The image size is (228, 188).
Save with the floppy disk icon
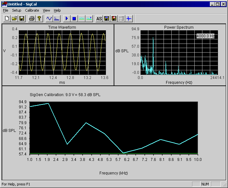[x=22, y=18]
